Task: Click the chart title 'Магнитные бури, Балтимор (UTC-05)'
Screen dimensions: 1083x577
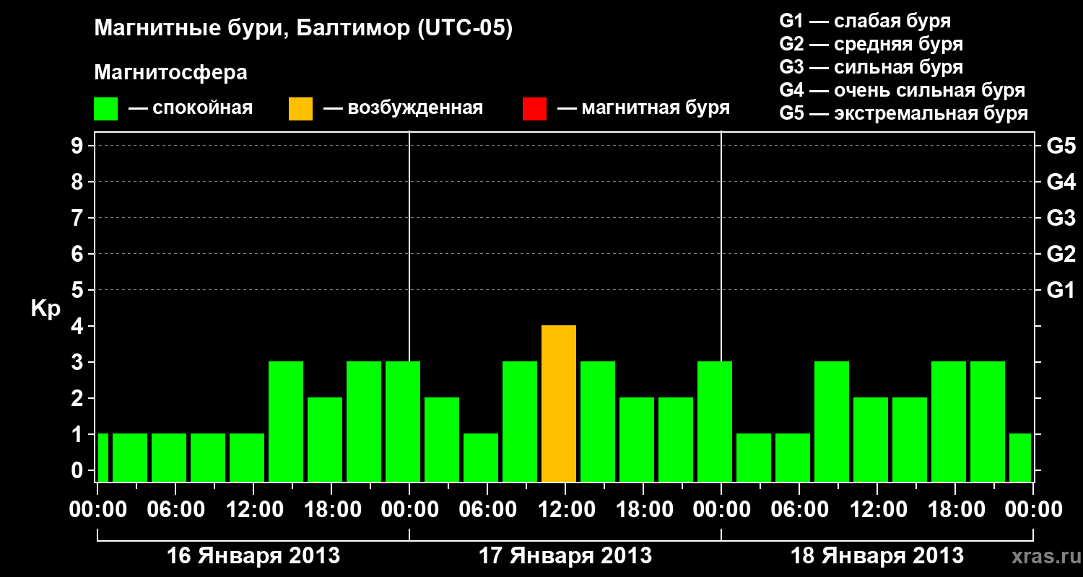Action: pos(303,30)
